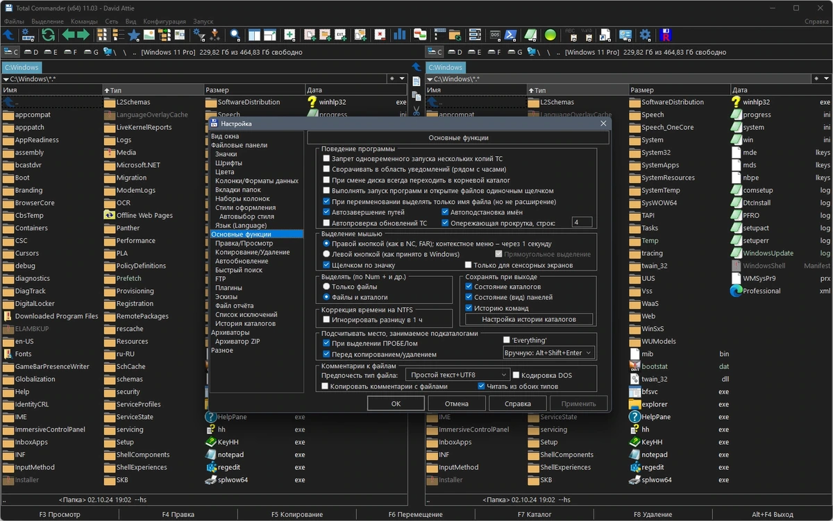Select 'Цвета' in settings category list
This screenshot has width=833, height=521.
[x=225, y=172]
